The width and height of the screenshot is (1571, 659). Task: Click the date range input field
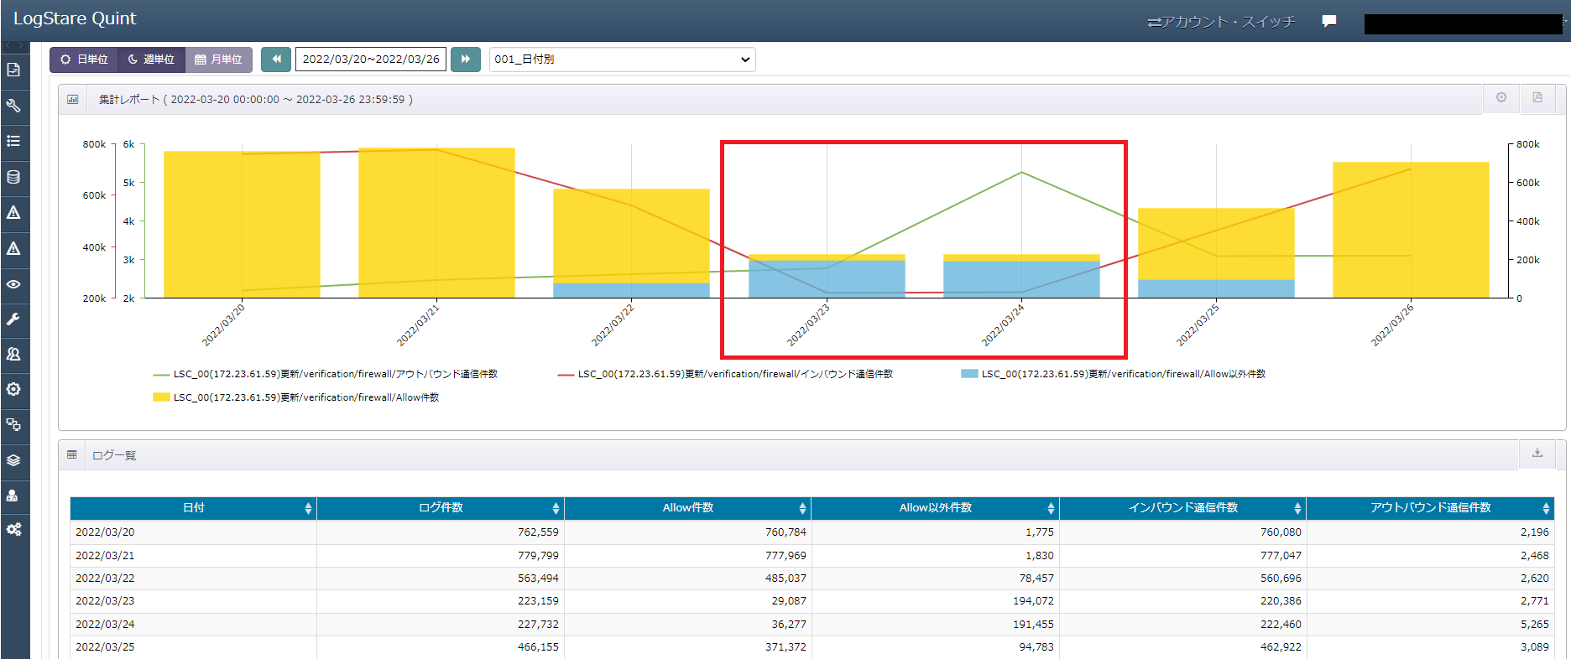(x=370, y=60)
